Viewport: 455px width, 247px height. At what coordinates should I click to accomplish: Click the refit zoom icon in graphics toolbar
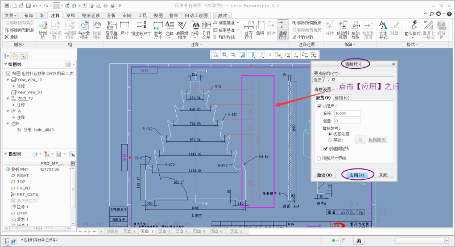click(216, 55)
